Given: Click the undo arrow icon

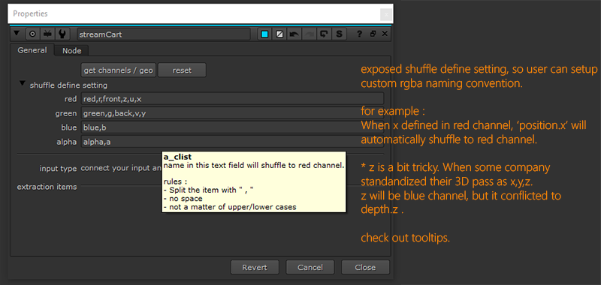Looking at the screenshot, I should tap(294, 34).
